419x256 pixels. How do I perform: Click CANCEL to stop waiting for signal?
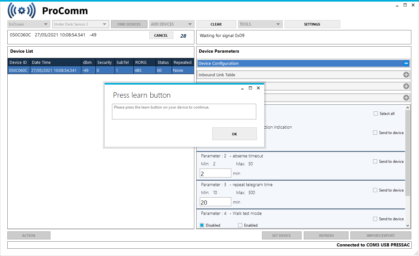[161, 35]
